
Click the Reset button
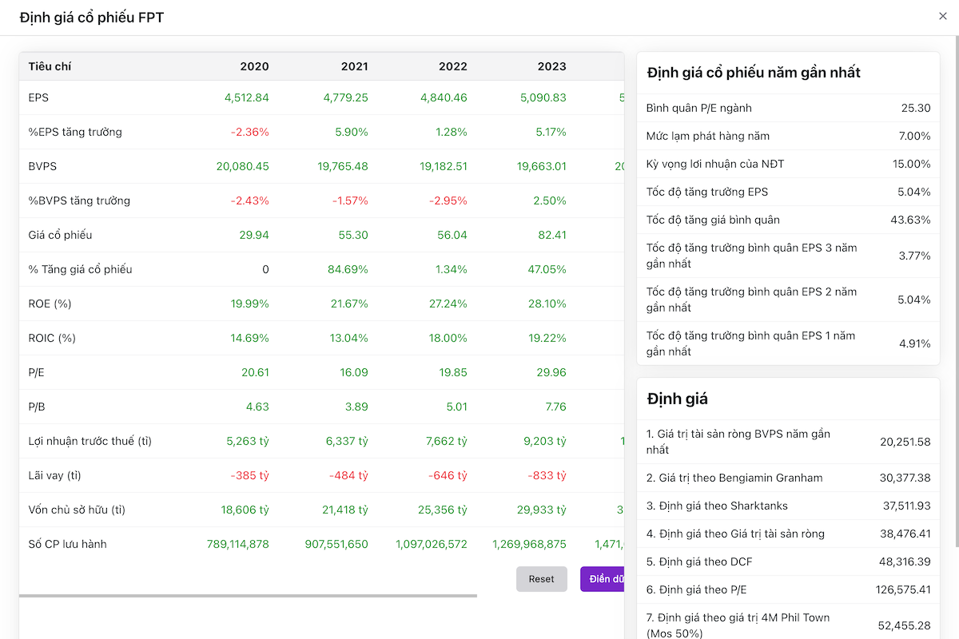pyautogui.click(x=541, y=579)
